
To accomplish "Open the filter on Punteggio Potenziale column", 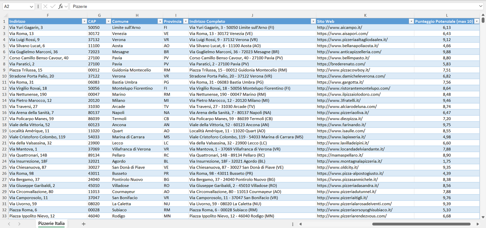I will [477, 21].
